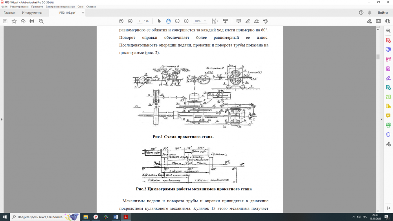Open Protect shield tool in sidebar
The width and height of the screenshot is (393, 221).
(x=388, y=134)
